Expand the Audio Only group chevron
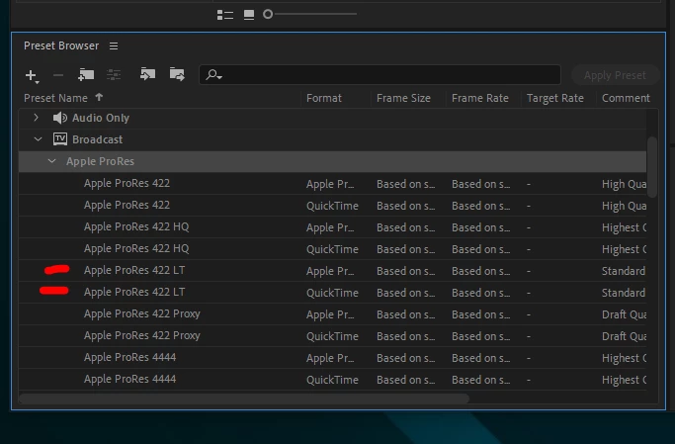The width and height of the screenshot is (675, 444). click(37, 117)
